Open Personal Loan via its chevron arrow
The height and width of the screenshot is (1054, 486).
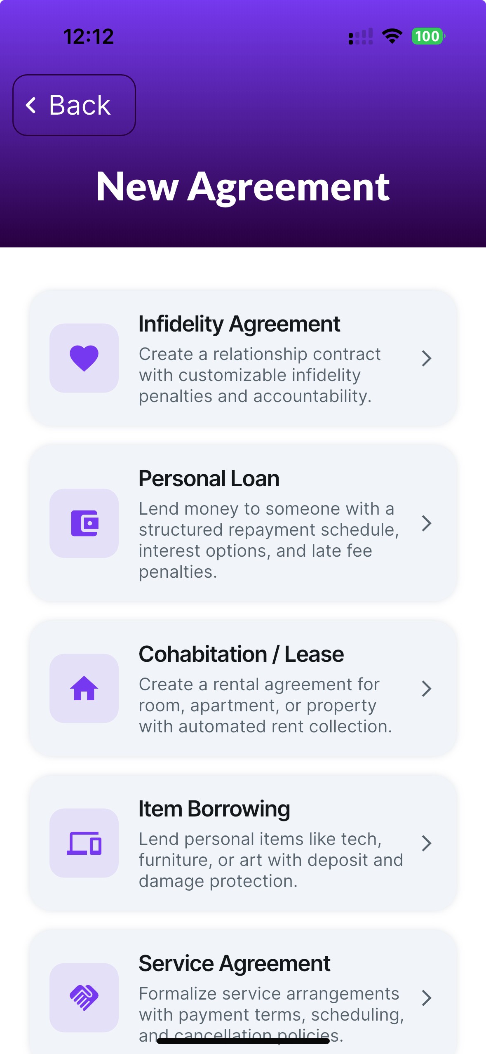coord(427,523)
